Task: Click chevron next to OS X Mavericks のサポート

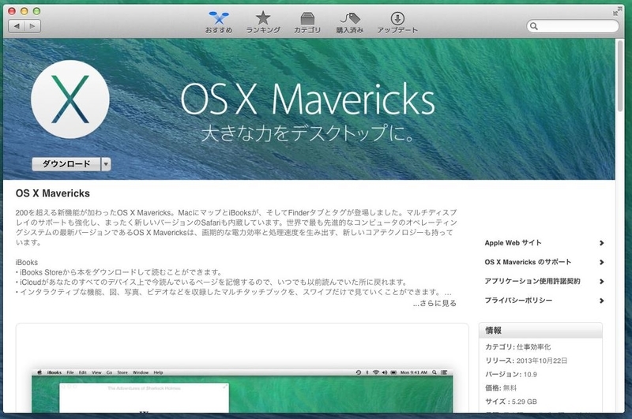Action: coord(601,262)
